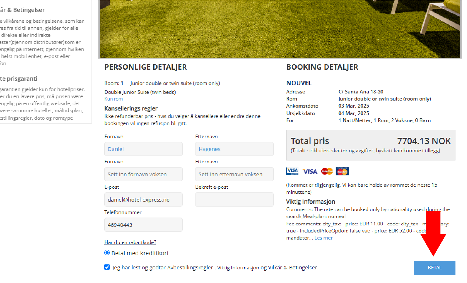The image size is (467, 283).
Task: Click the Telefonnummer input field
Action: click(143, 225)
